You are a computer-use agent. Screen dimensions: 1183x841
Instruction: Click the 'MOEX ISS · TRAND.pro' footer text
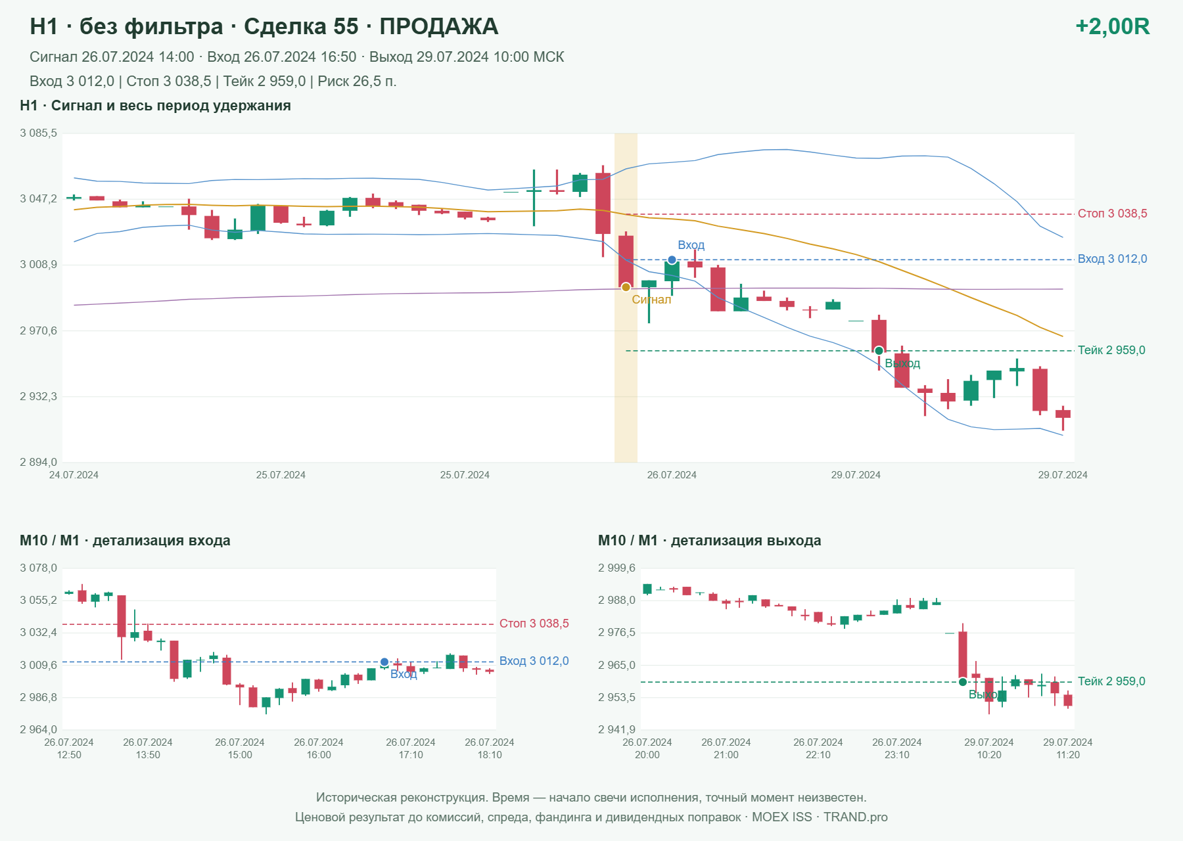pos(820,817)
